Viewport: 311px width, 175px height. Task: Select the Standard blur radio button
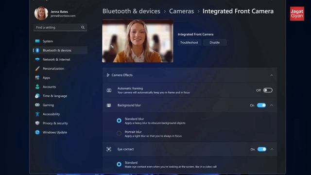click(119, 121)
